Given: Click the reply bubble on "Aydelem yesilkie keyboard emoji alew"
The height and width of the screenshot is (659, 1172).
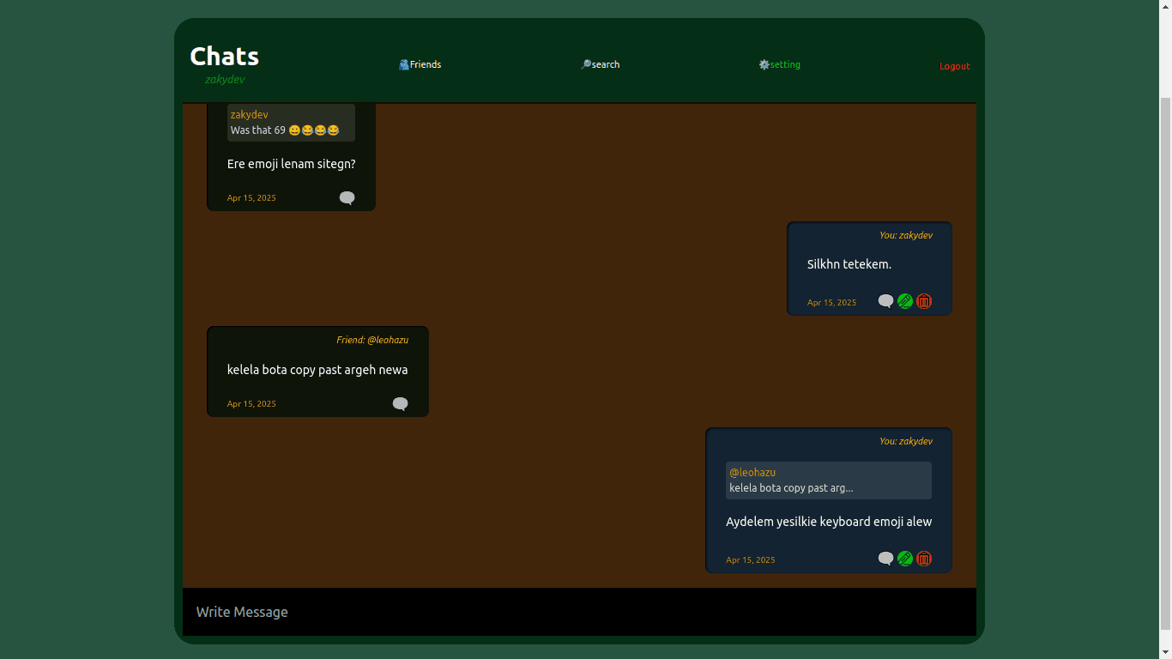Looking at the screenshot, I should (x=886, y=559).
